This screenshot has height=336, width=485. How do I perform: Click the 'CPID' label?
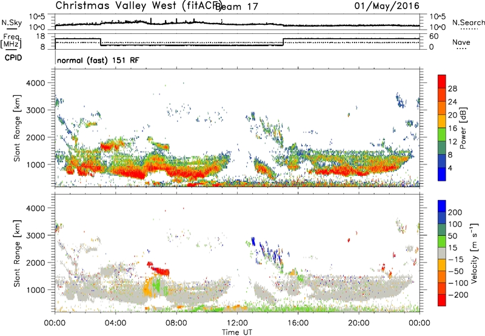(x=13, y=58)
